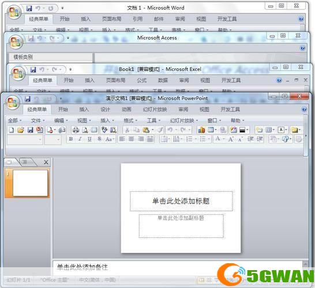Click the Cut scissors icon

coord(127,130)
